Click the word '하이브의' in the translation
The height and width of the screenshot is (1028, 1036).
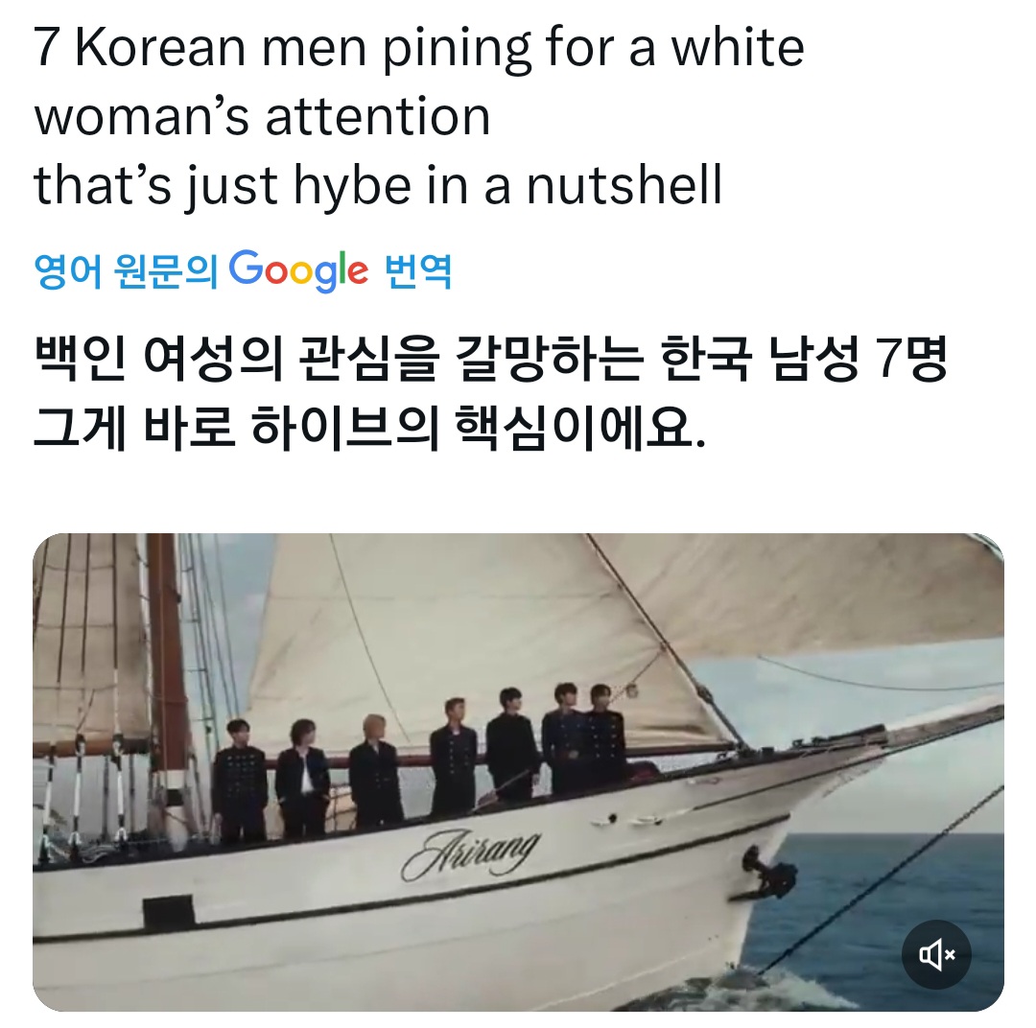(x=345, y=428)
